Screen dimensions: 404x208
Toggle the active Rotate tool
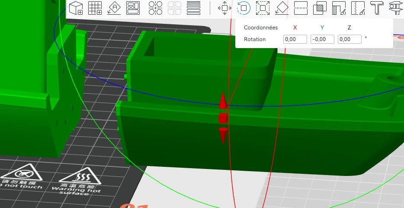(244, 8)
